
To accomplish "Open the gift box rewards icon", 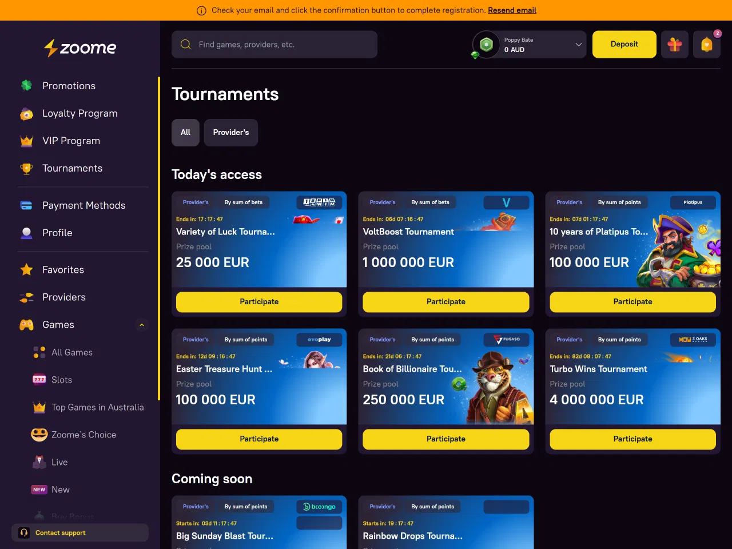I will 675,45.
